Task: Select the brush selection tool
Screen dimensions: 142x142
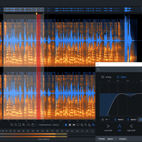Action: coord(82,125)
